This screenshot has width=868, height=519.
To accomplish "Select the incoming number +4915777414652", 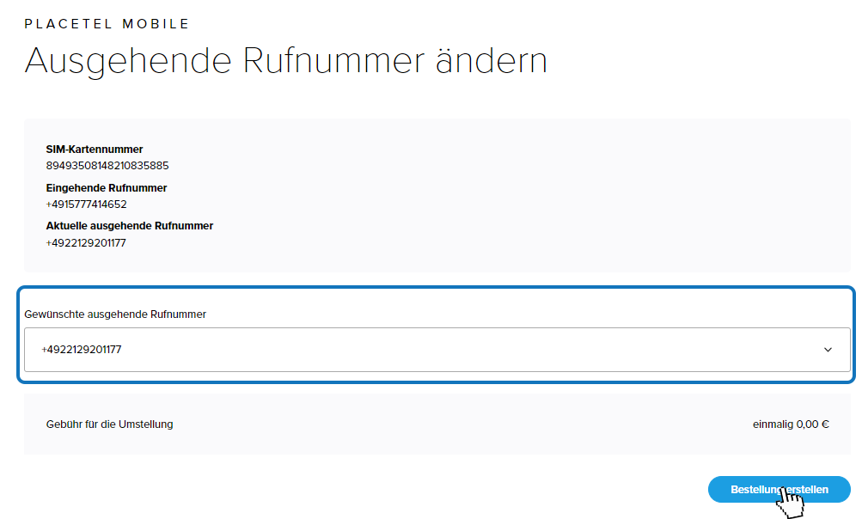I will 86,205.
